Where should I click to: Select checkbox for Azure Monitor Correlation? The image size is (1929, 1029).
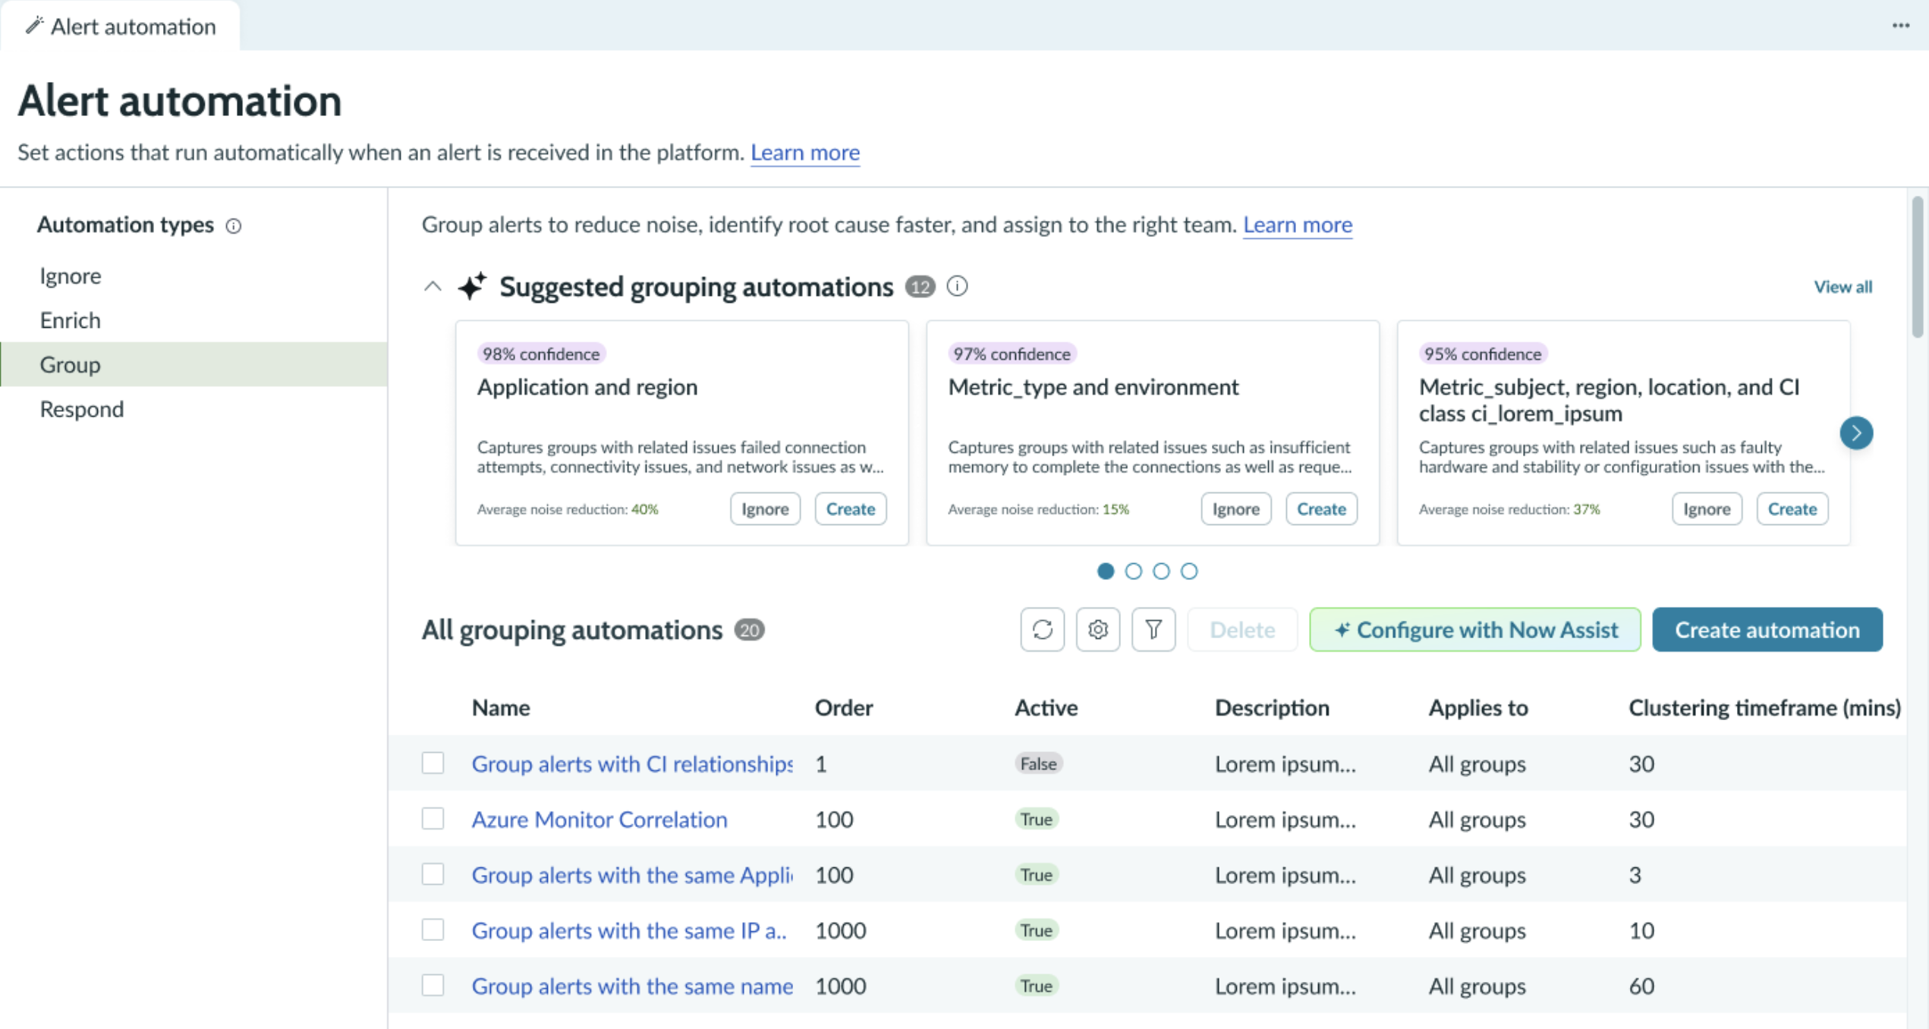coord(433,818)
